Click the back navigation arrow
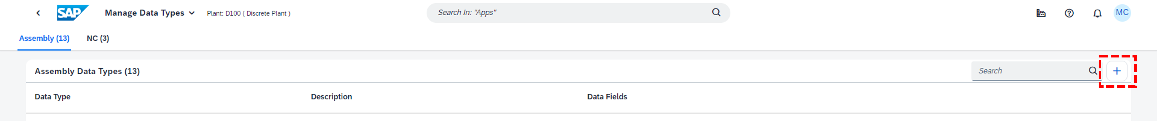 [38, 13]
